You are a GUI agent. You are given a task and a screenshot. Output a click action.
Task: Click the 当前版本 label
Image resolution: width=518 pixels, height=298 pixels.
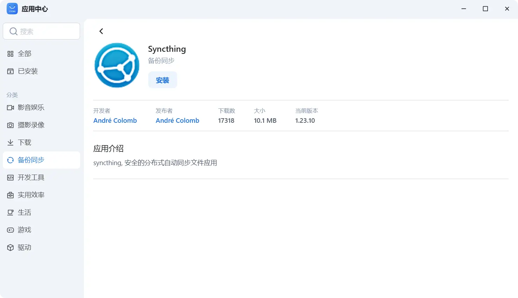[x=307, y=111]
